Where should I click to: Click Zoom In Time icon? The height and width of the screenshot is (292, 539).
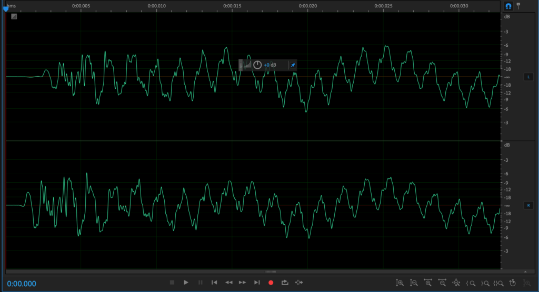428,283
